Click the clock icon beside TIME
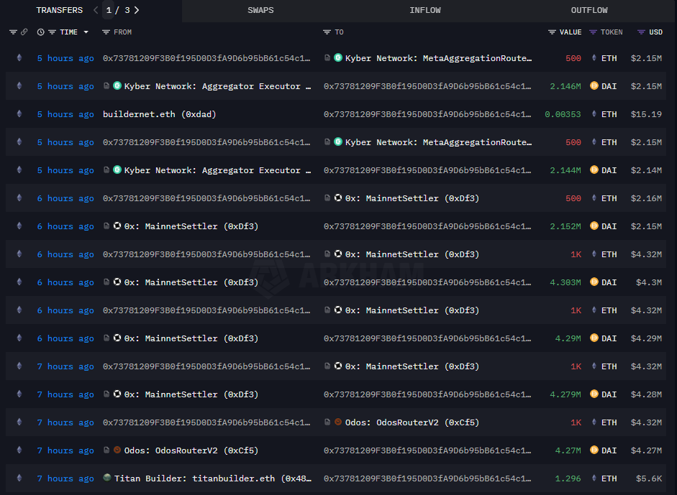 pos(41,32)
